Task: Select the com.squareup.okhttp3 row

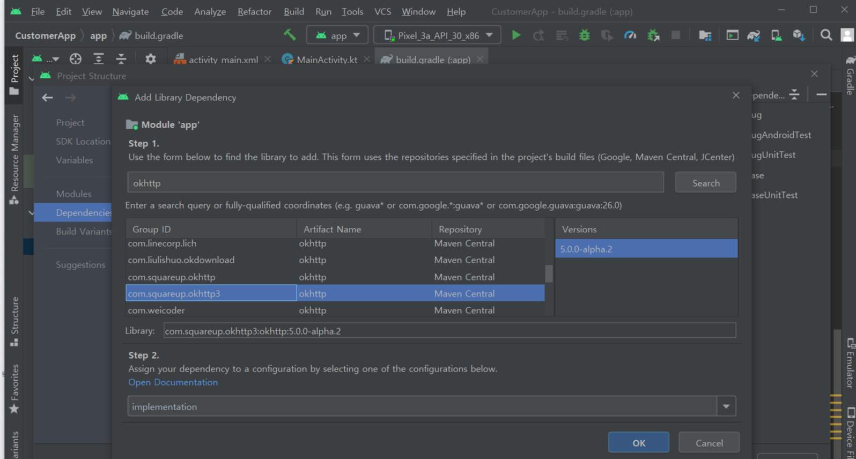Action: pyautogui.click(x=335, y=293)
